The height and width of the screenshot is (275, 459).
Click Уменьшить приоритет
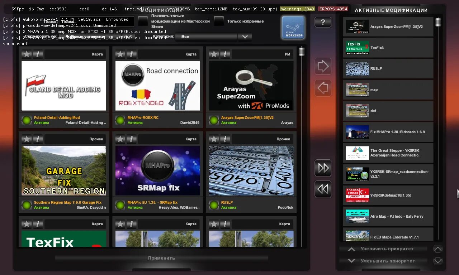[388, 261]
